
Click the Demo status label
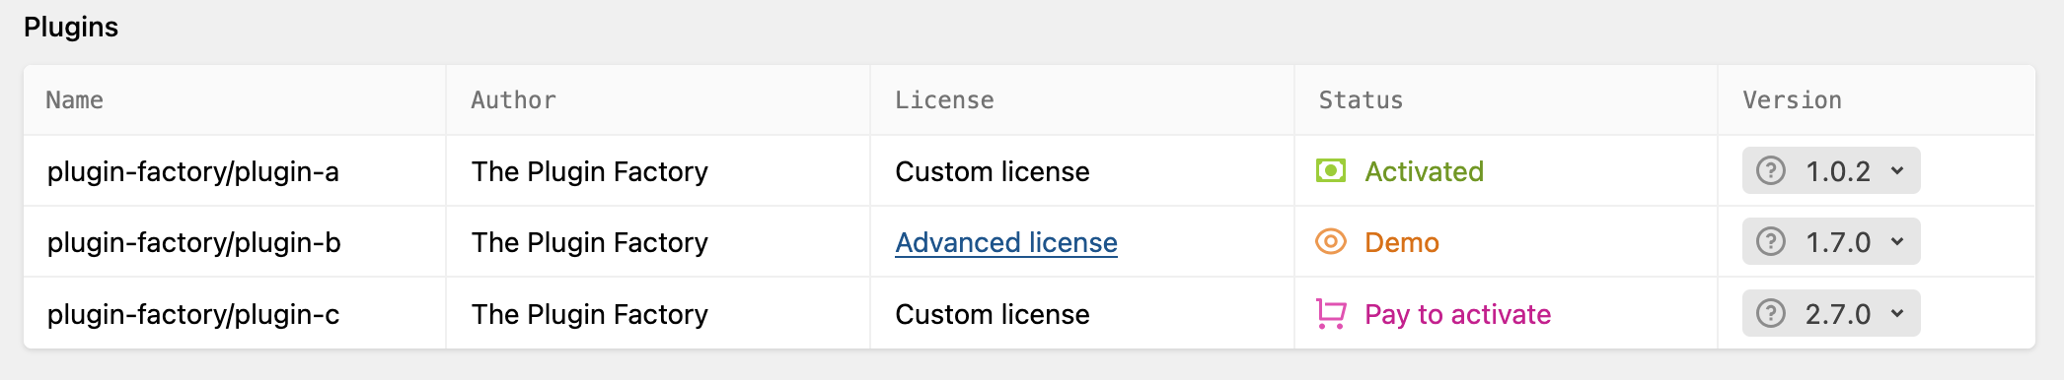(1401, 242)
